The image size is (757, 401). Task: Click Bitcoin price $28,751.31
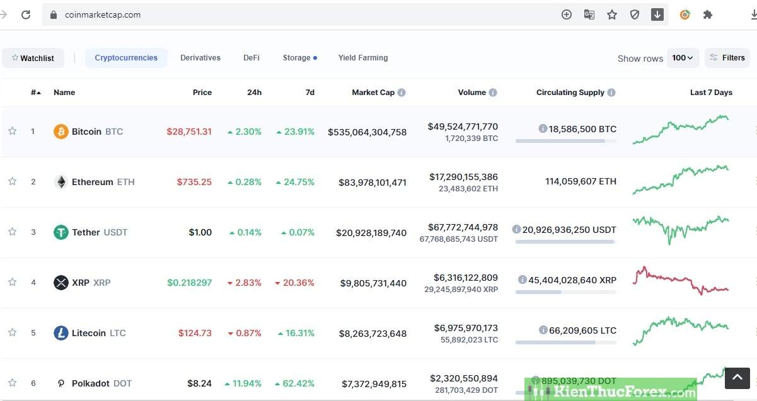coord(189,132)
